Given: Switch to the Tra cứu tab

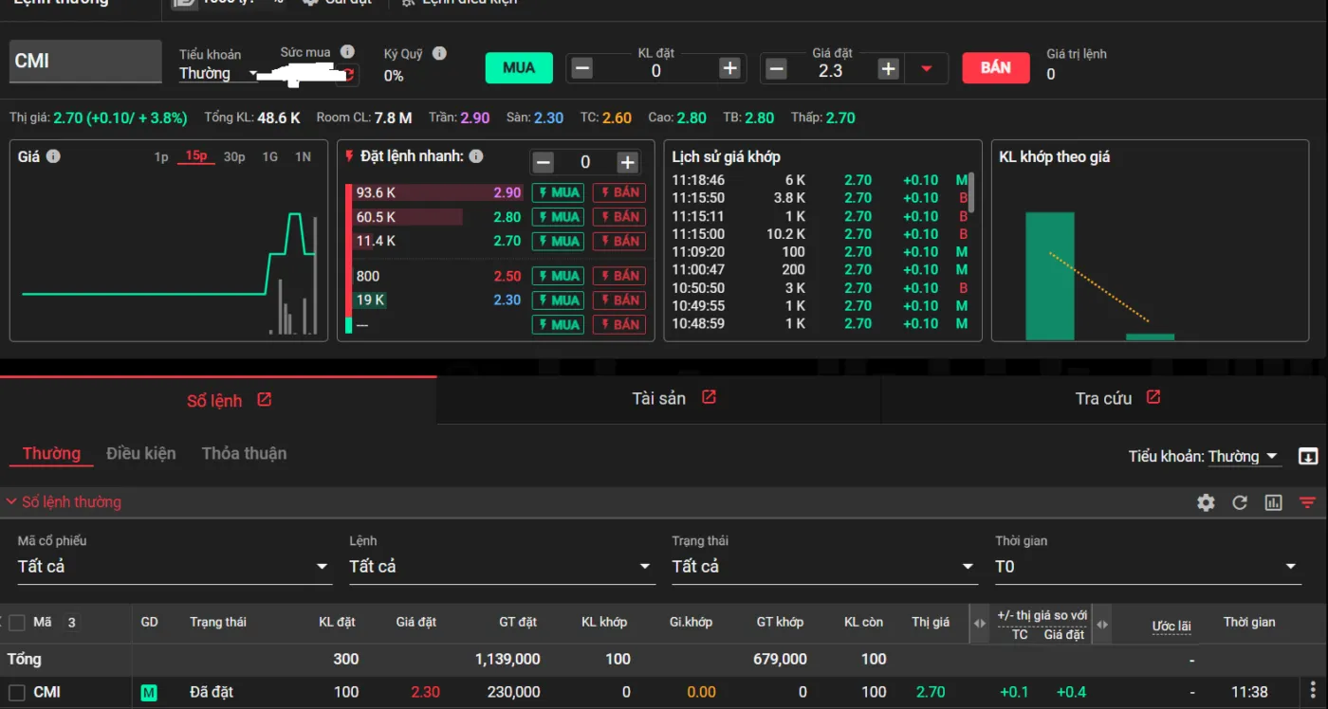Looking at the screenshot, I should click(x=1104, y=398).
